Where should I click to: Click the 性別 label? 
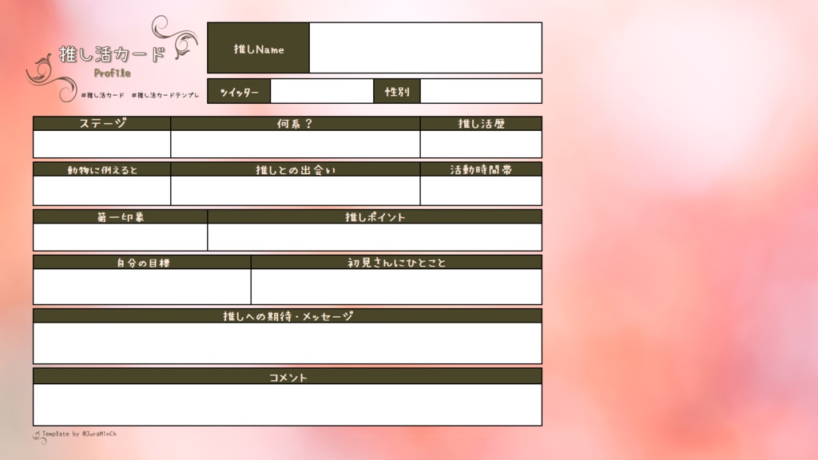(x=397, y=92)
